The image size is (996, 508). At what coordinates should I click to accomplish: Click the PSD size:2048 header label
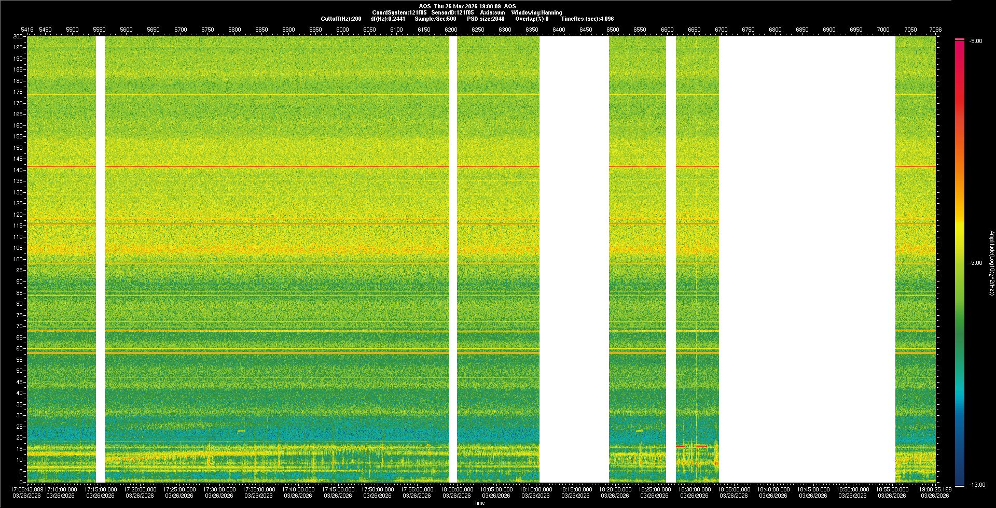coord(486,19)
